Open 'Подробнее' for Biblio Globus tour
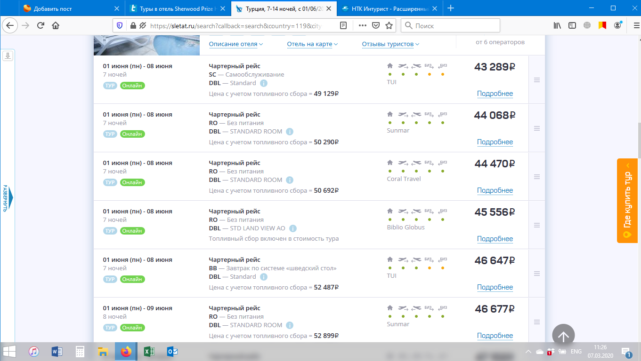This screenshot has width=641, height=361. tap(495, 239)
